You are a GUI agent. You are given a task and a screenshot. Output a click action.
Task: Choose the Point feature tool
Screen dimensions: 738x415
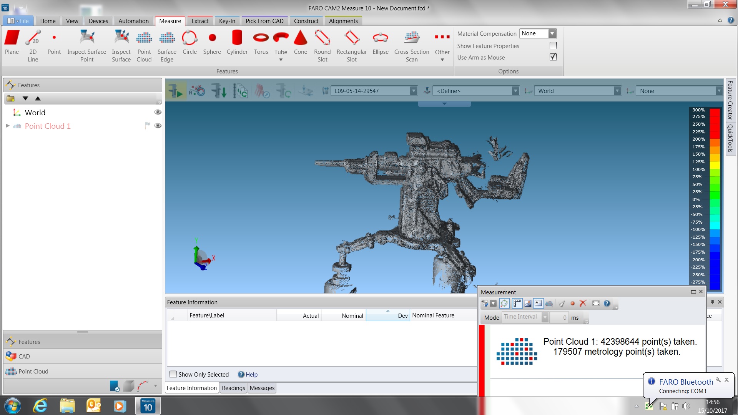[x=54, y=42]
